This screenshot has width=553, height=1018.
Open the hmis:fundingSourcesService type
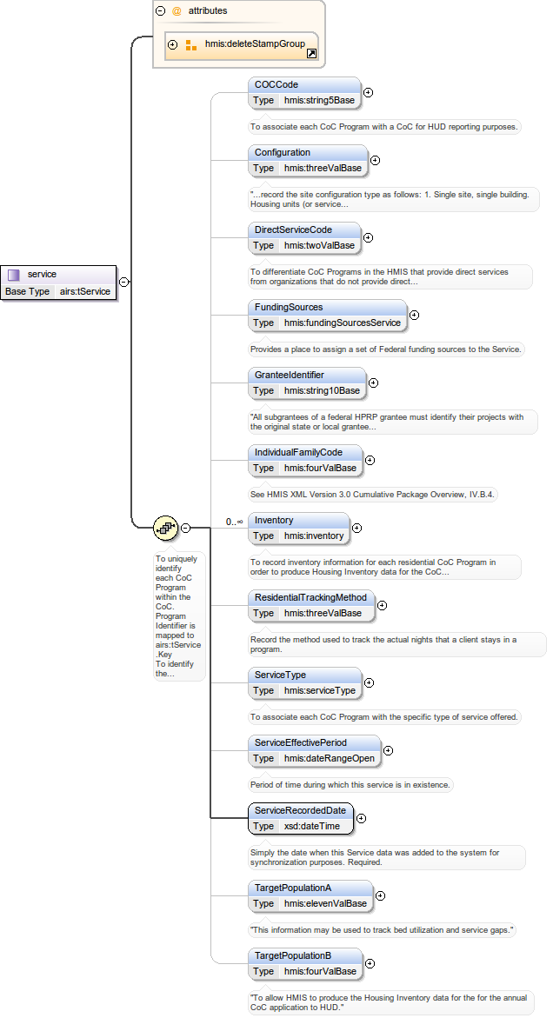click(342, 323)
